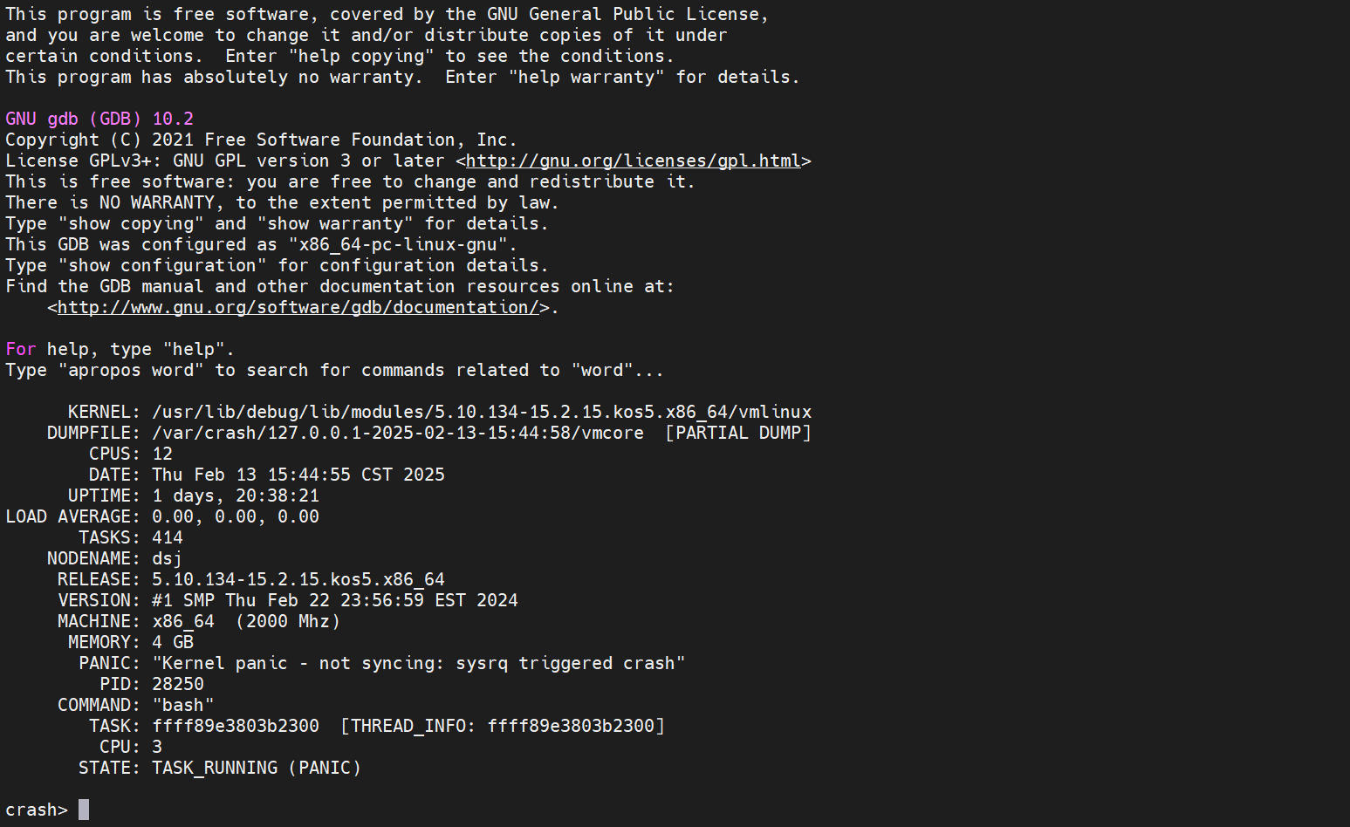
Task: Click the vmcore DUMPFILE path
Action: point(398,433)
